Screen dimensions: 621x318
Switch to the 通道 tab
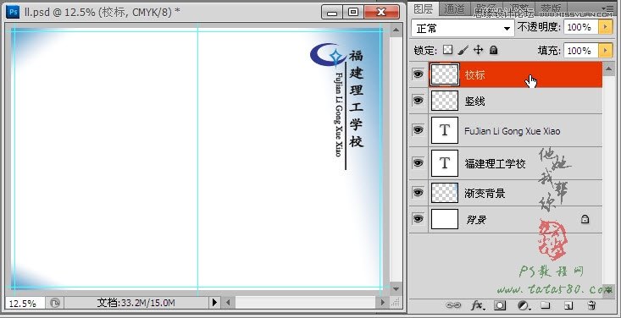click(454, 9)
